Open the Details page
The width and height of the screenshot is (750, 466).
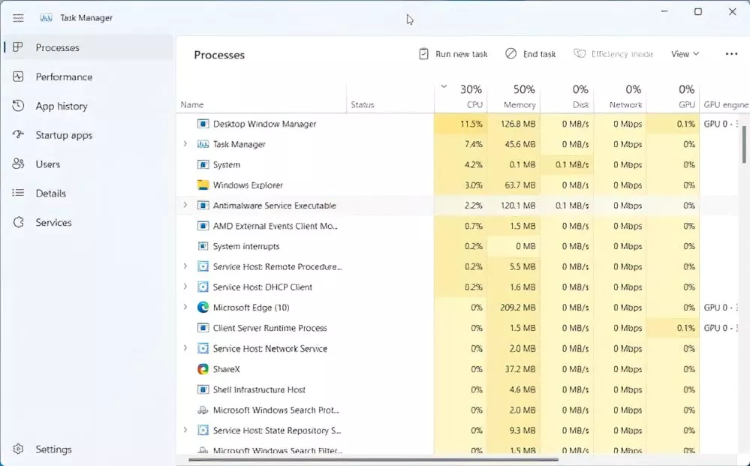click(50, 194)
